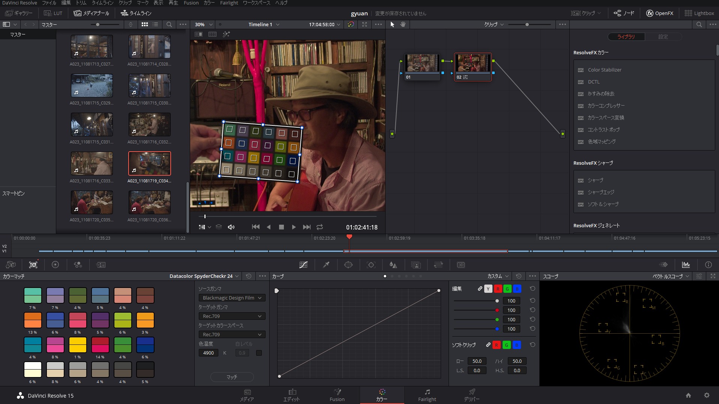Open the Fusion menu in menu bar
The height and width of the screenshot is (404, 719).
pos(191,3)
